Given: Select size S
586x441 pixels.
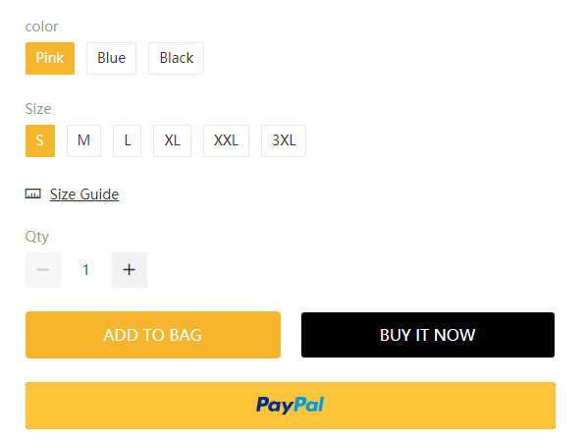Looking at the screenshot, I should tap(40, 140).
